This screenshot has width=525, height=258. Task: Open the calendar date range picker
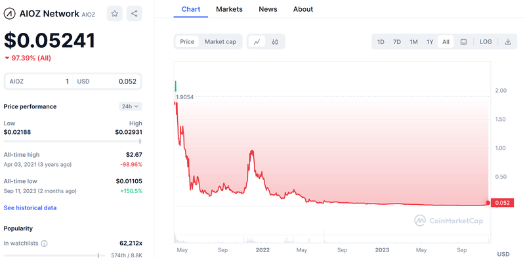click(463, 42)
